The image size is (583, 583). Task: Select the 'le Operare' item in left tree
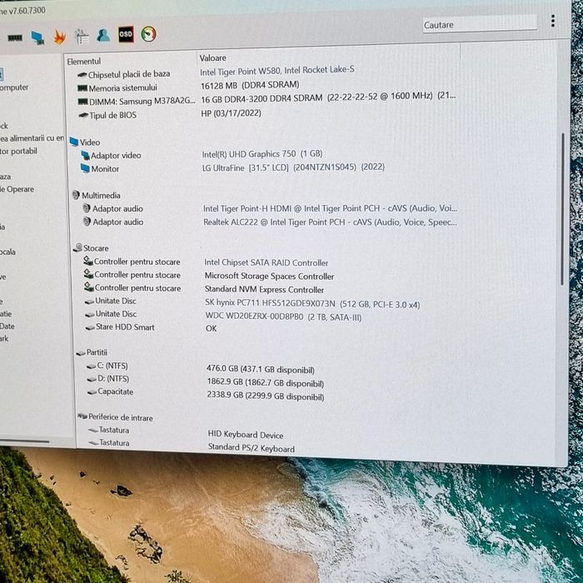(17, 189)
